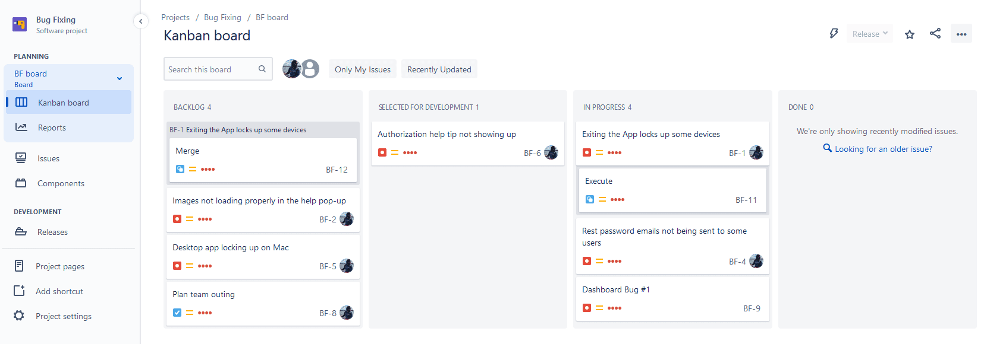Click the task checkbox icon on BF-8
Viewport: 987px width, 344px height.
(177, 313)
